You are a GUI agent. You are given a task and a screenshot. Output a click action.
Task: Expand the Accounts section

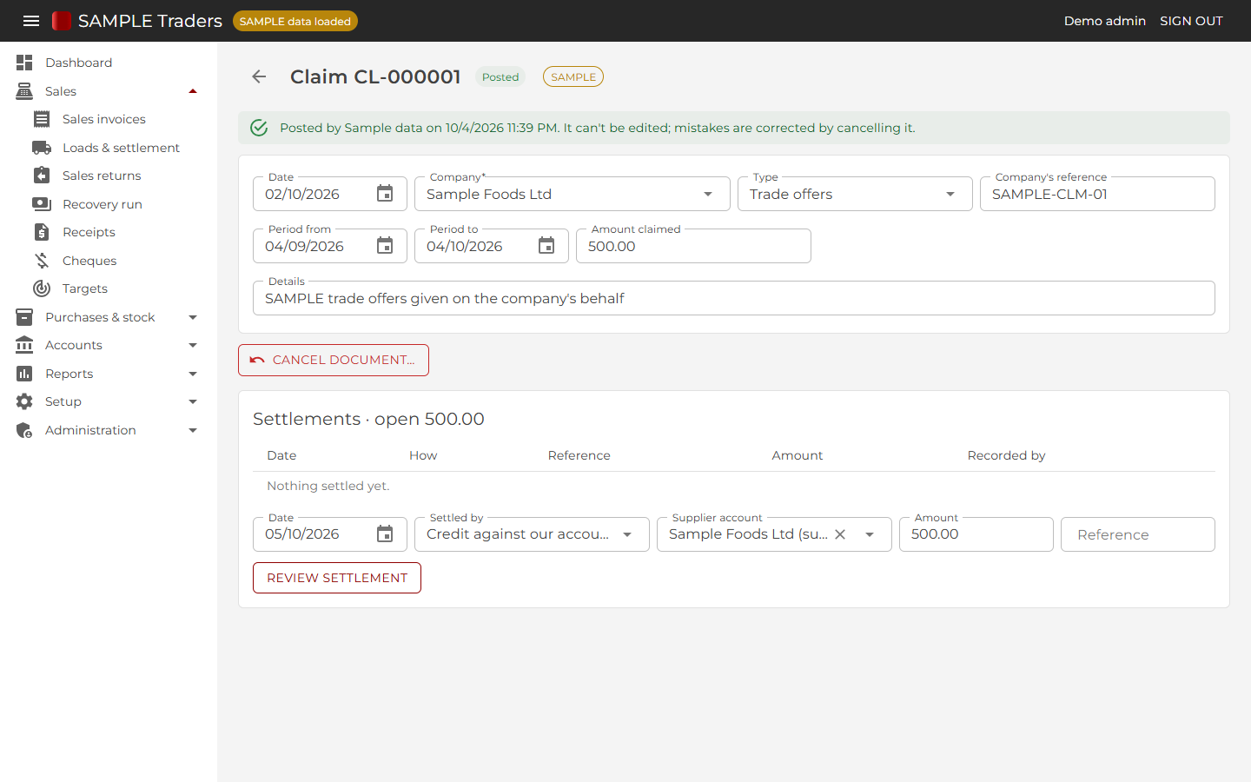pyautogui.click(x=193, y=345)
